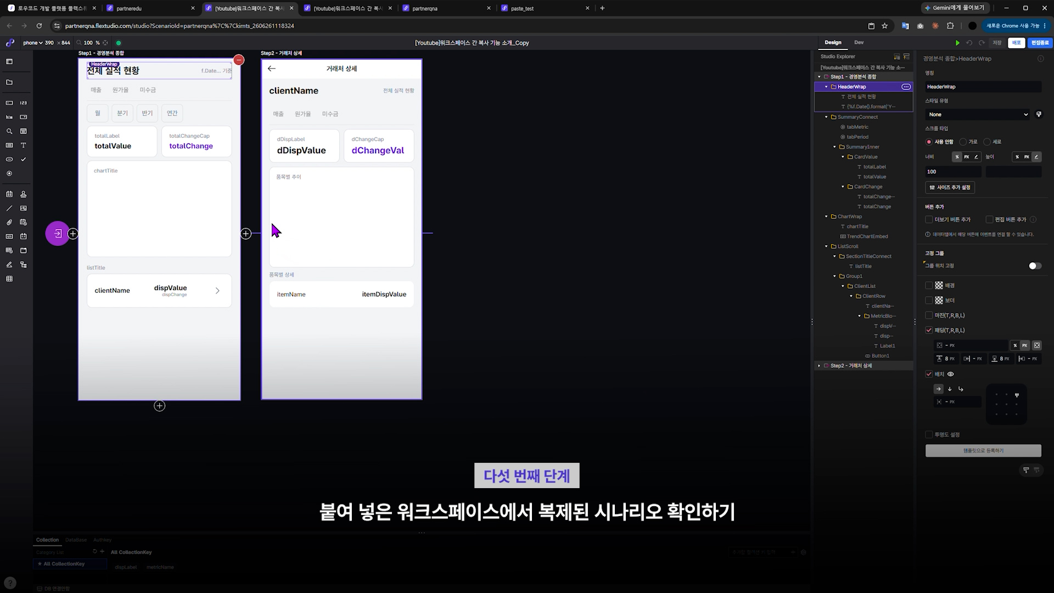Click the Gemini에게 물어보기 button
Viewport: 1054px width, 593px height.
tap(956, 8)
